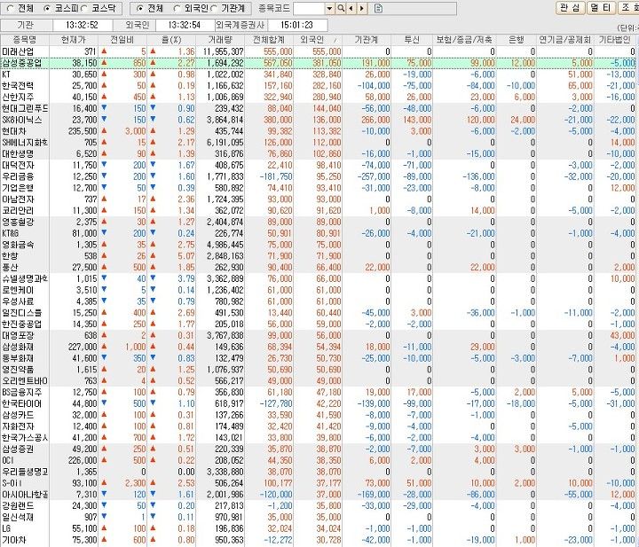Open the document icon next to arrow buttons

pyautogui.click(x=378, y=8)
